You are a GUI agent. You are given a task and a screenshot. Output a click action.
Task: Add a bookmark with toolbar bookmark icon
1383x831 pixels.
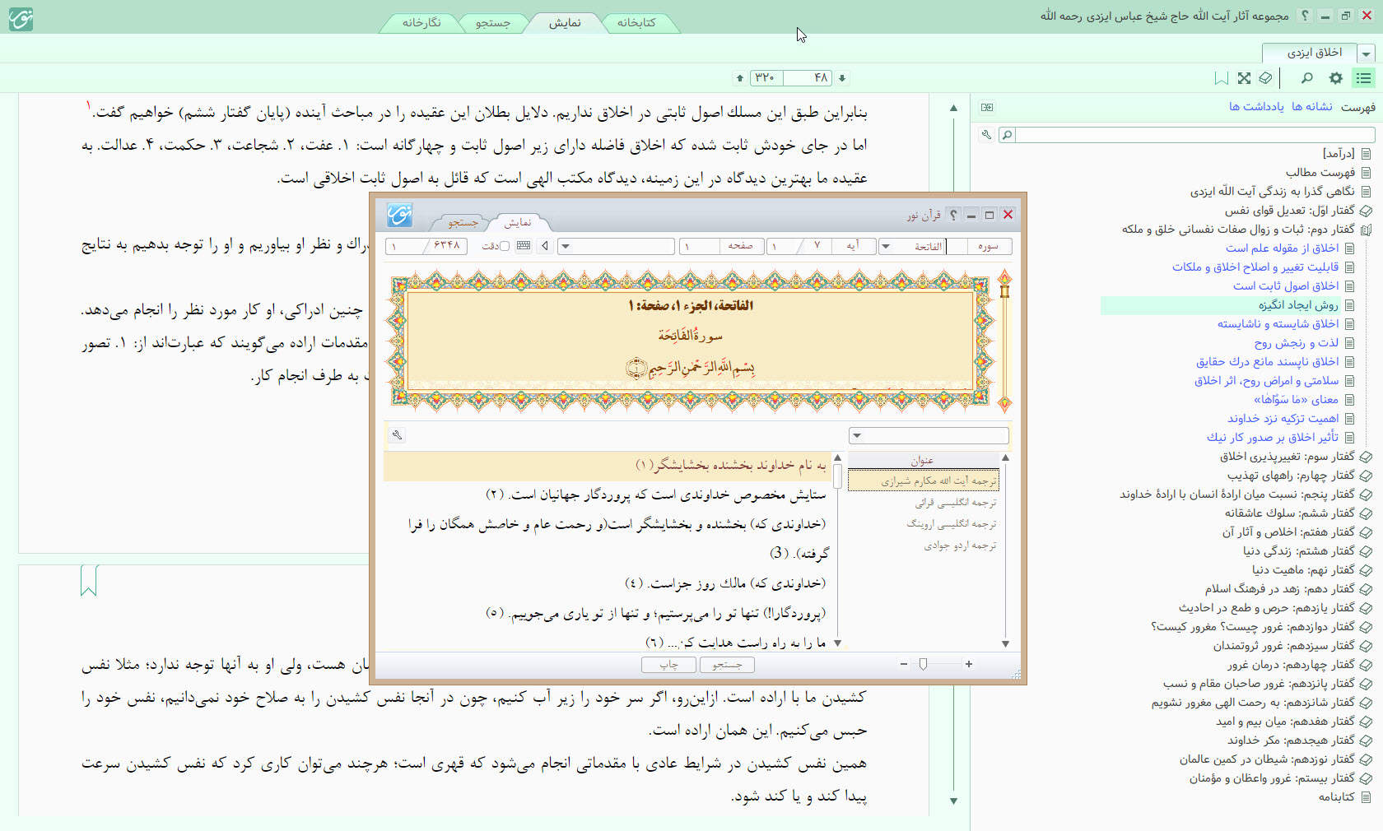click(x=1222, y=78)
